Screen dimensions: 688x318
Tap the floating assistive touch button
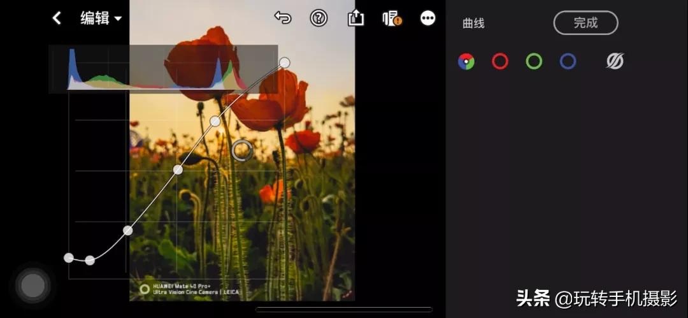click(x=33, y=286)
